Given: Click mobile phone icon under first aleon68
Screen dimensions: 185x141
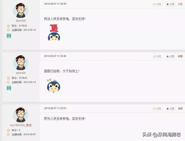Looking at the screenshot, I should tap(9, 36).
